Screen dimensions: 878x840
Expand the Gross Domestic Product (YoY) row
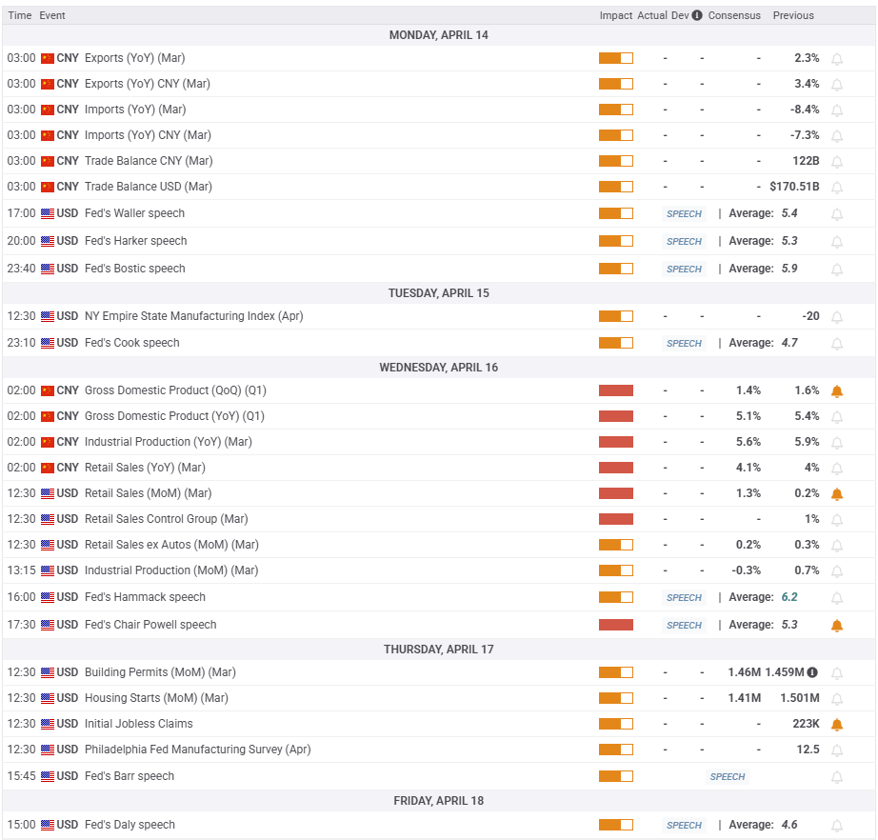click(x=174, y=416)
